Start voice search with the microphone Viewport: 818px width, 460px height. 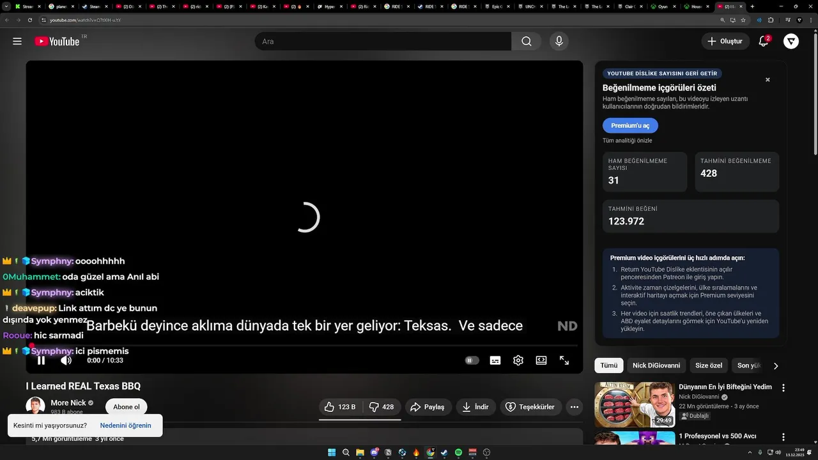[559, 42]
